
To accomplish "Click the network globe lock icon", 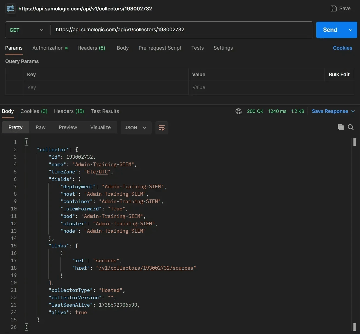I will click(x=239, y=111).
